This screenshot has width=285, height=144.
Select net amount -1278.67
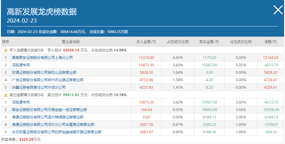coord(271,125)
